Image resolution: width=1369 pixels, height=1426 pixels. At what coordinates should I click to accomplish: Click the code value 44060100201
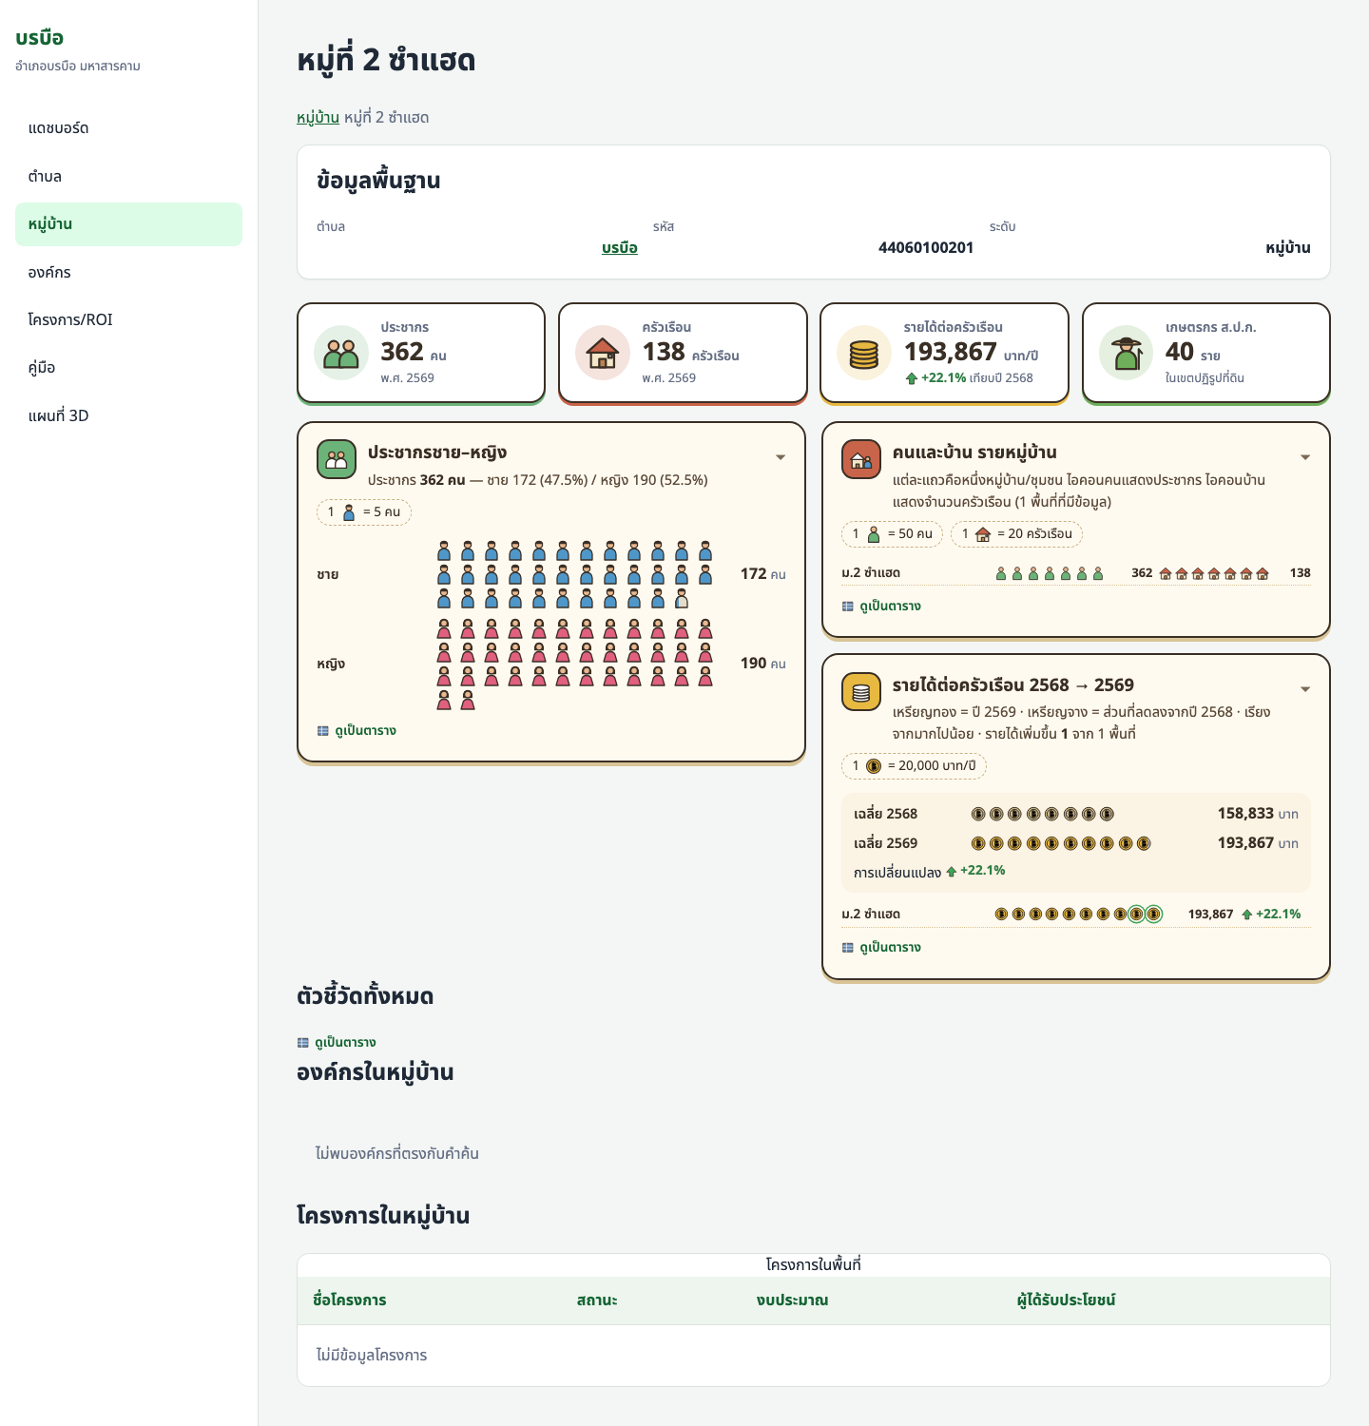point(926,248)
